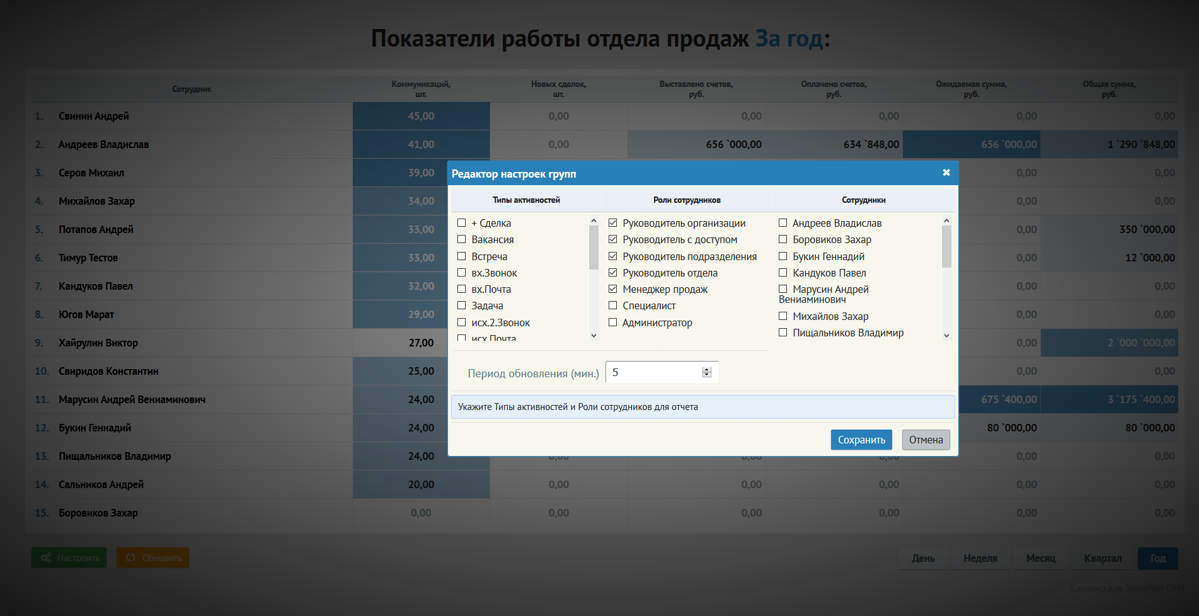Enable the 'Администратор' role checkbox
The image size is (1199, 616).
[613, 322]
